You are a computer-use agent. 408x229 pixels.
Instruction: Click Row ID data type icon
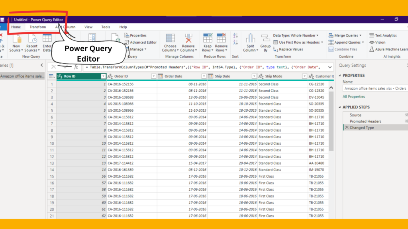tap(60, 76)
